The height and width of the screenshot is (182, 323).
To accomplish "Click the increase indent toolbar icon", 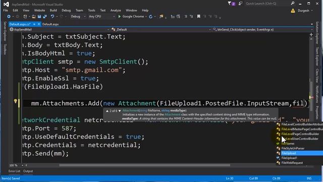I will [x=178, y=17].
